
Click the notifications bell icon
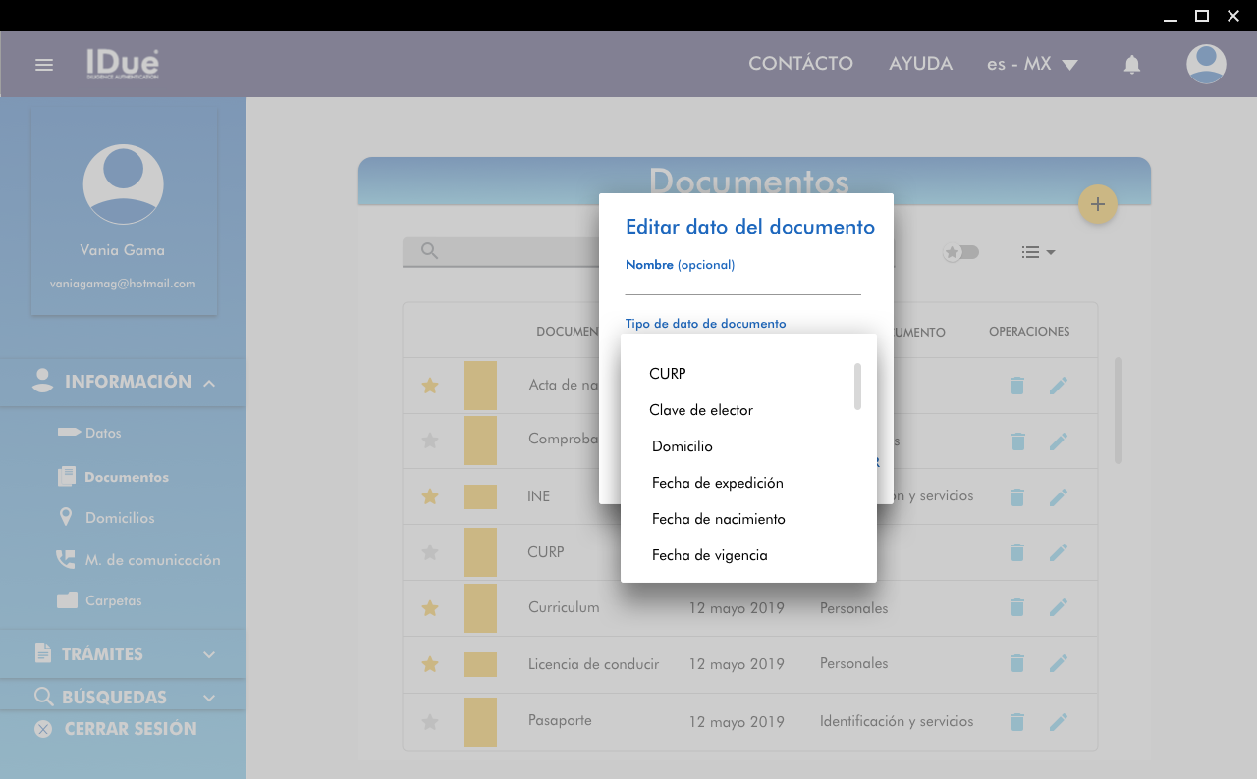(x=1131, y=65)
